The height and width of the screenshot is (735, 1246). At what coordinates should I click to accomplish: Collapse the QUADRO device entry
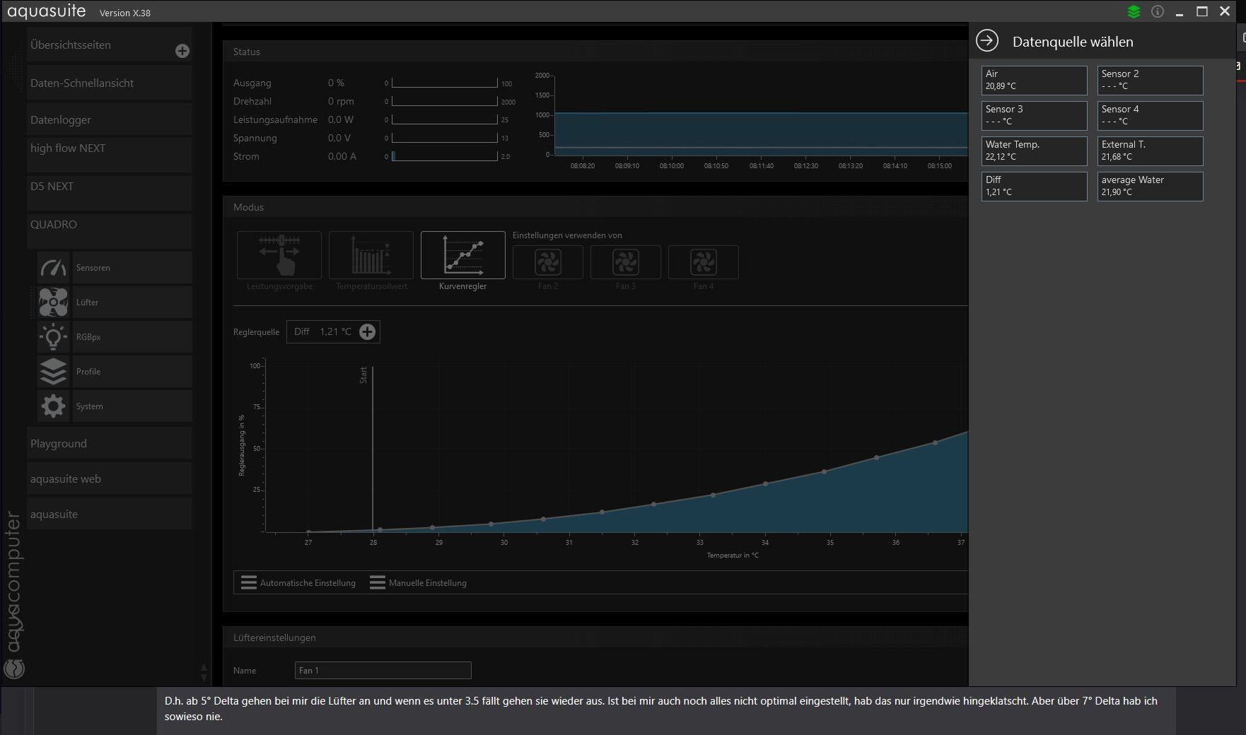pos(109,230)
